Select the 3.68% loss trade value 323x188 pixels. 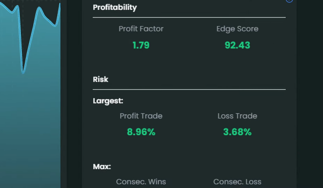[237, 132]
